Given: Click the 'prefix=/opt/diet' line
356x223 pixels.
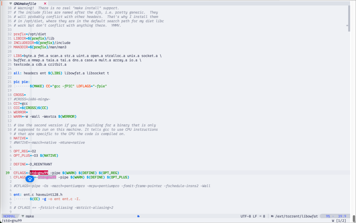Looking at the screenshot, I should (30, 34).
